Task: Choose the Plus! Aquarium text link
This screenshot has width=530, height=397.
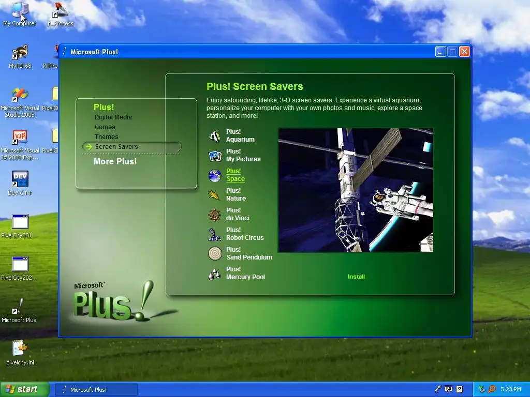Action: pos(240,136)
